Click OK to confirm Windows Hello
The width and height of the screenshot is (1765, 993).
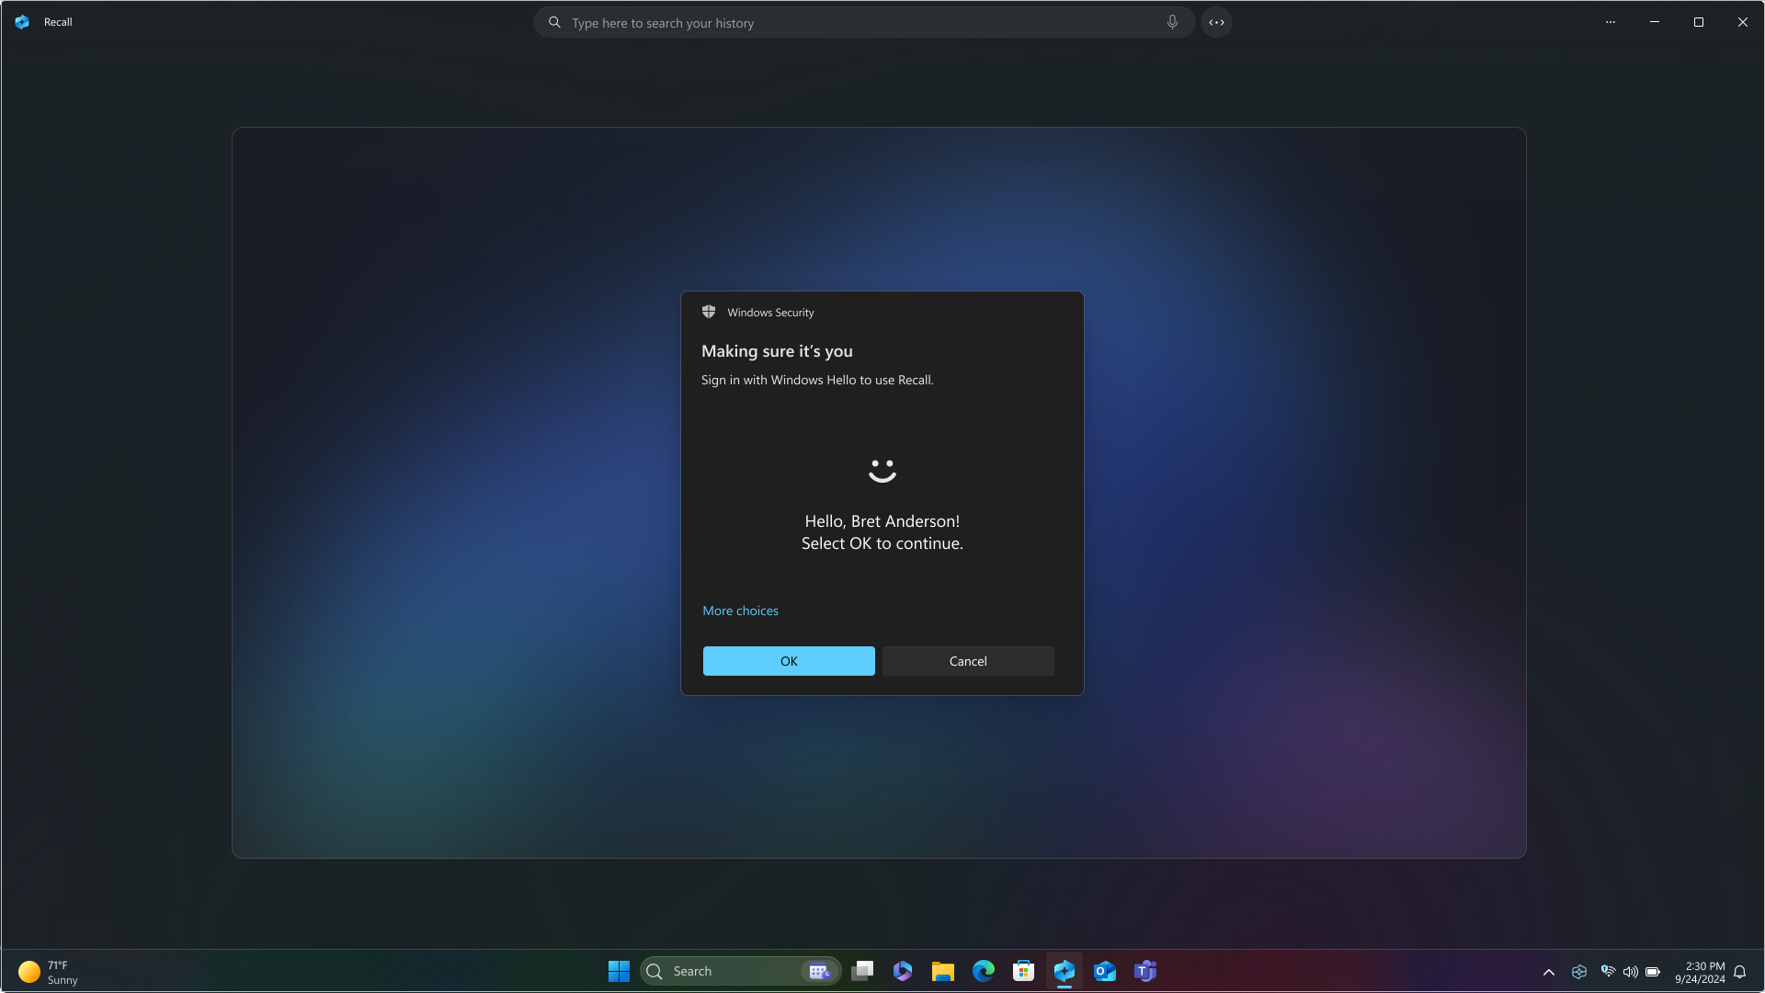coord(788,659)
